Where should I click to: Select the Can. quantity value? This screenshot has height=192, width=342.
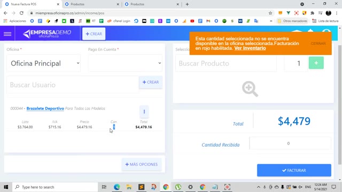[x=114, y=127]
